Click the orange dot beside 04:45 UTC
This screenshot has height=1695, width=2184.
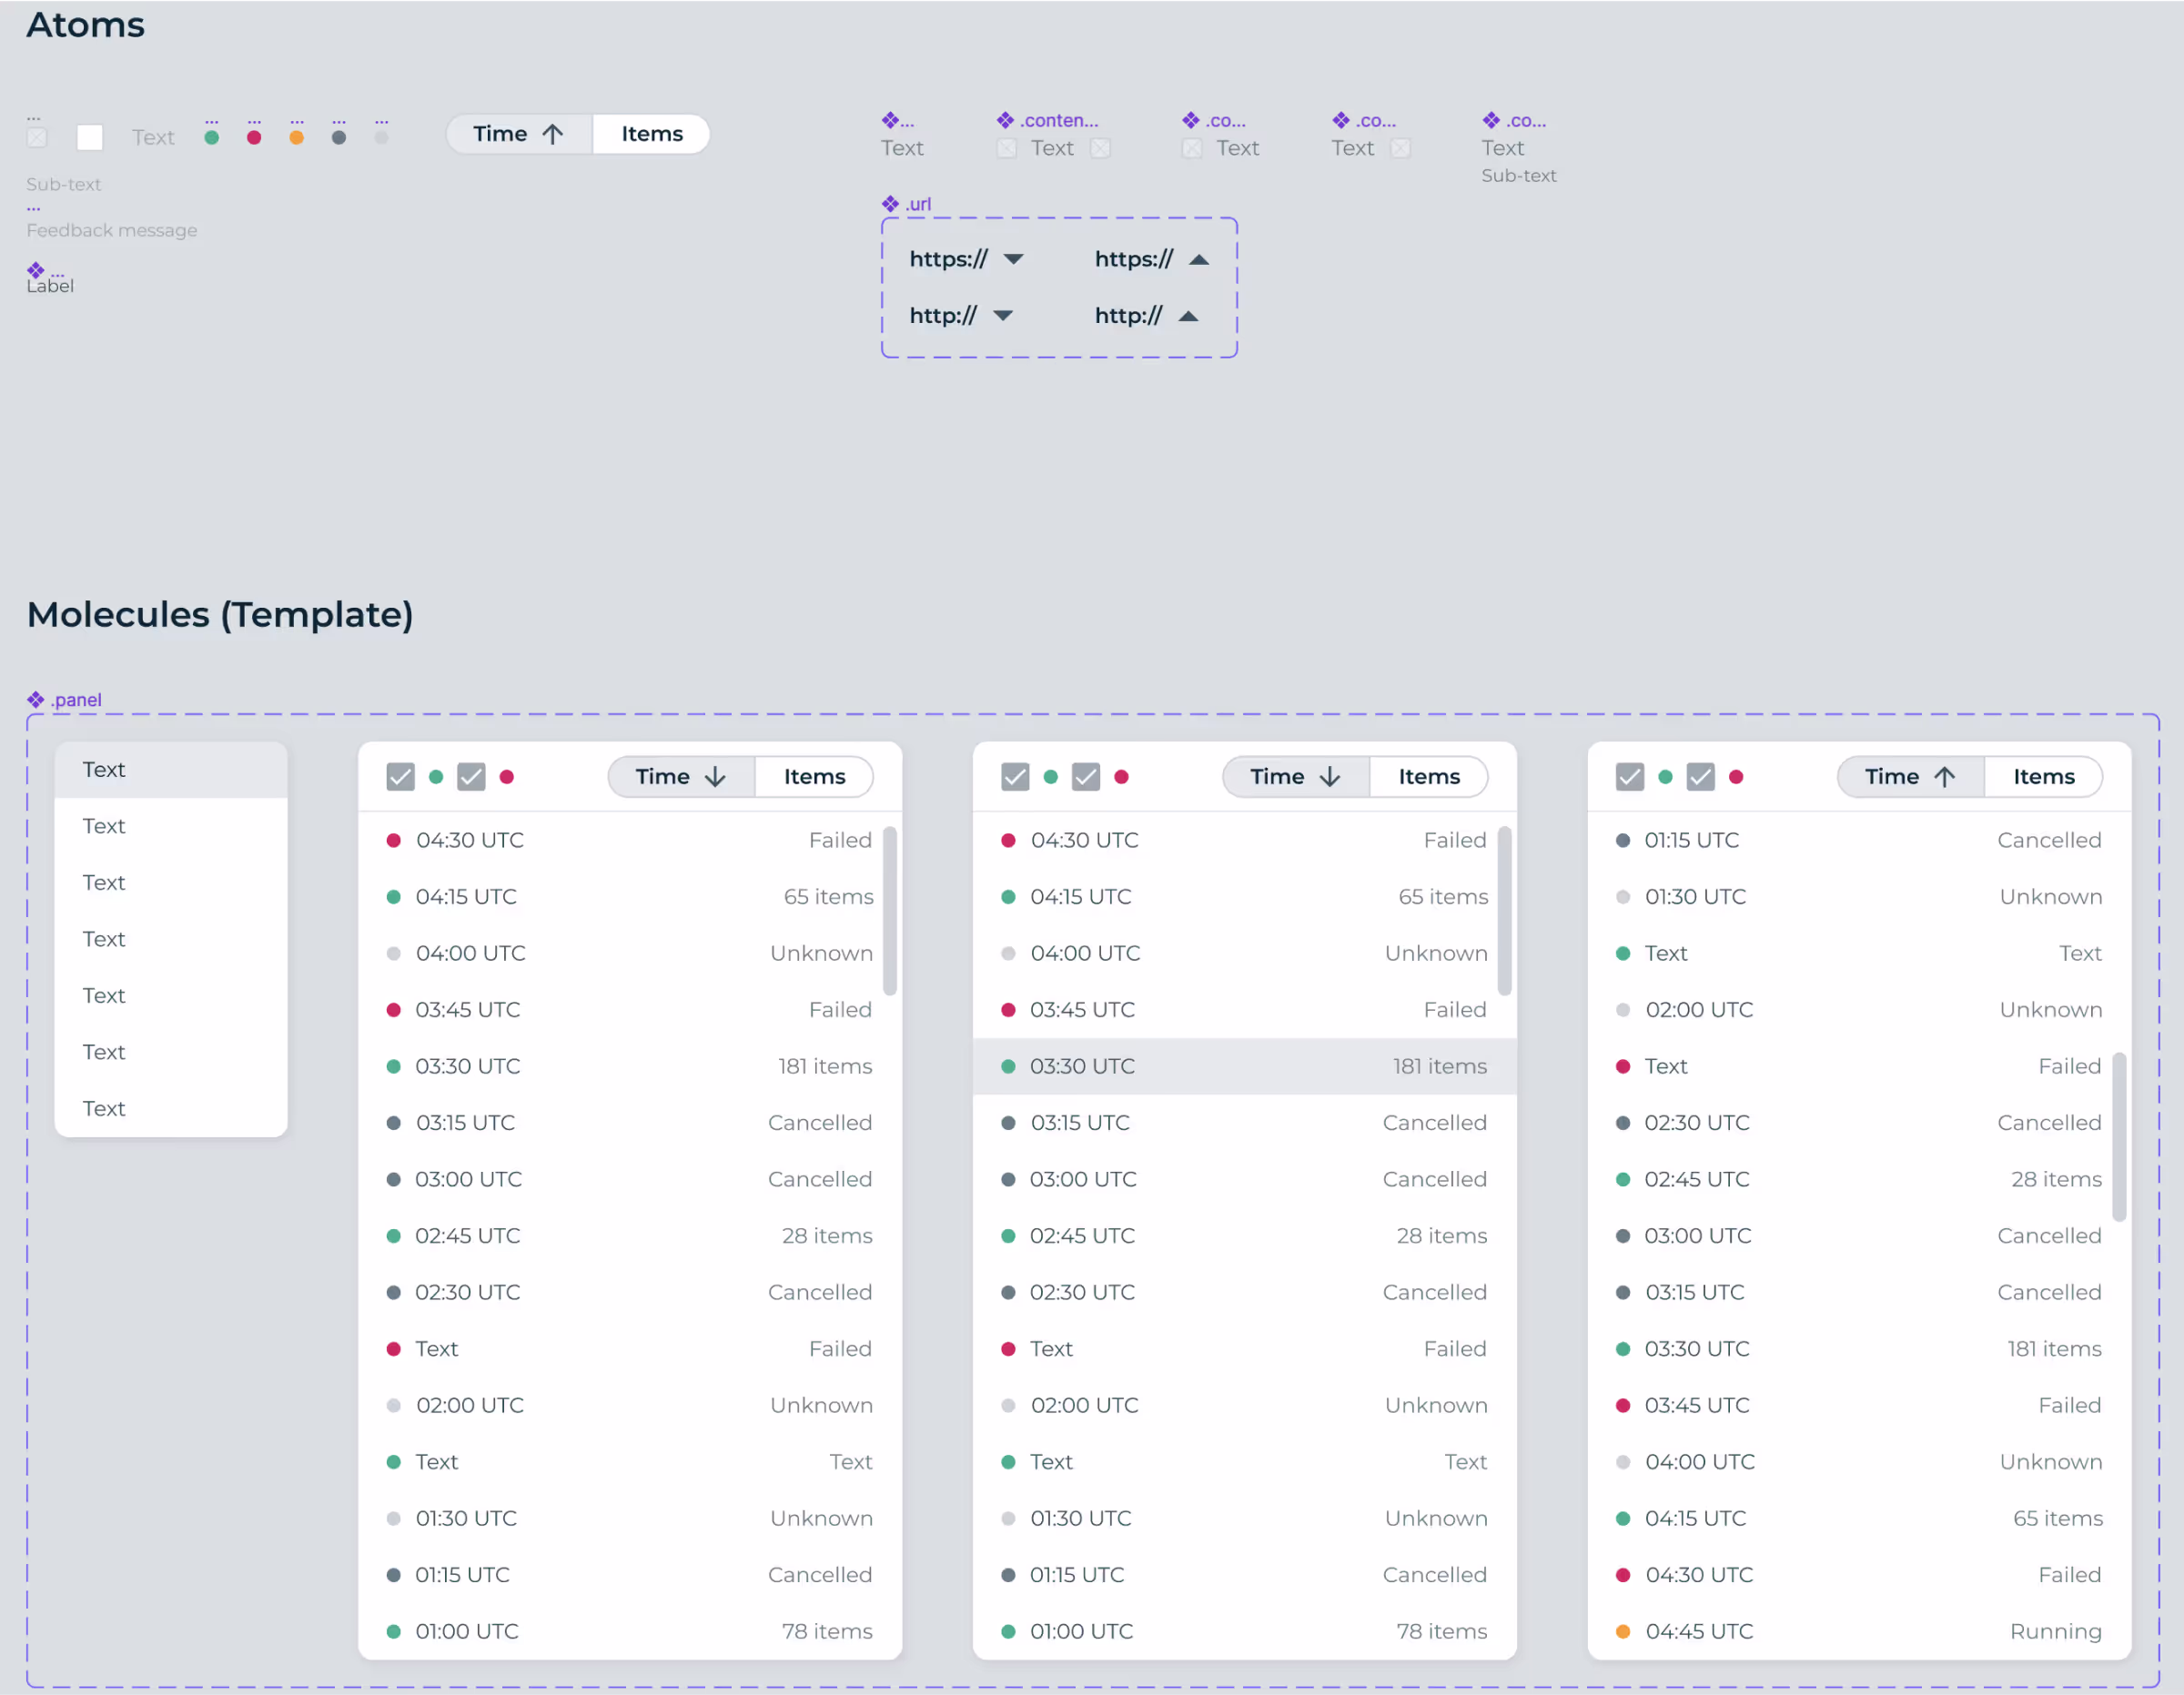click(x=1623, y=1632)
